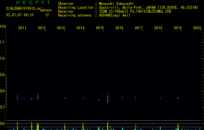Click the 'meteor' label
This screenshot has width=204, height=130.
(x=46, y=10)
